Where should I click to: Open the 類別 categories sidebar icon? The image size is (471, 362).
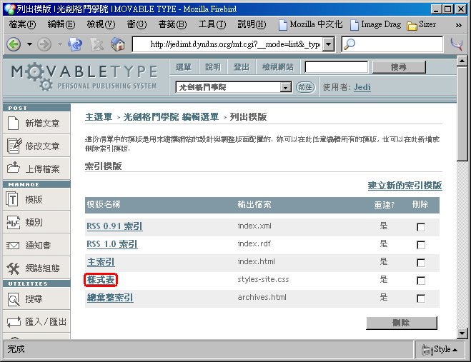tap(13, 222)
